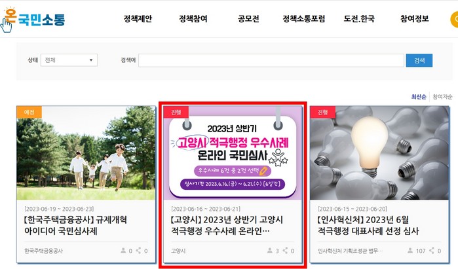Click share icon on 한국주택금융공사 card
458x269 pixels.
pos(139,250)
